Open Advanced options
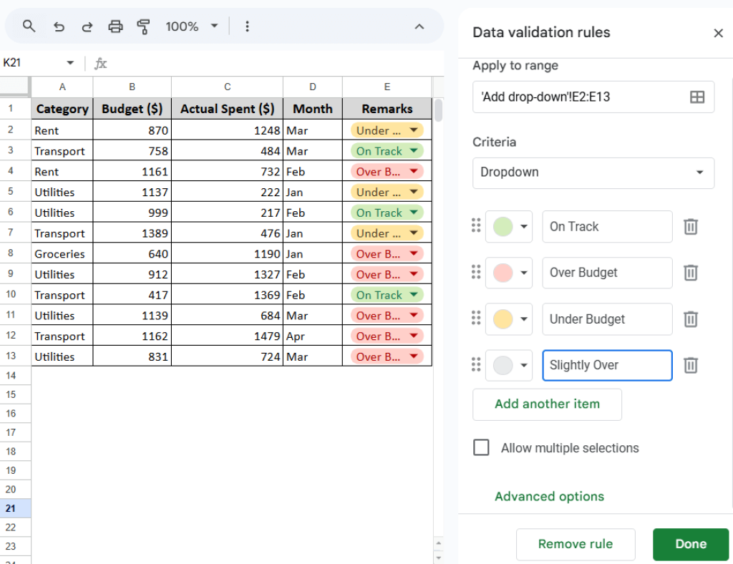 coord(549,496)
